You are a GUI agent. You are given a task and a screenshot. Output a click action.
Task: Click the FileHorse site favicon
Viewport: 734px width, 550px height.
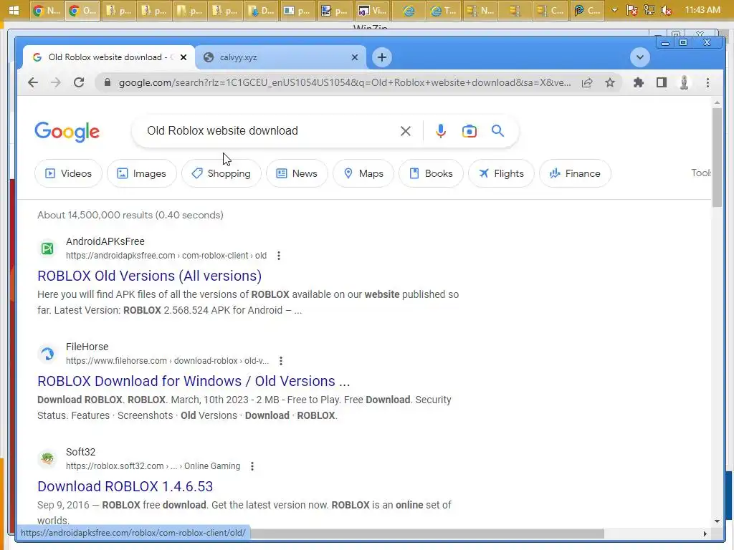47,354
